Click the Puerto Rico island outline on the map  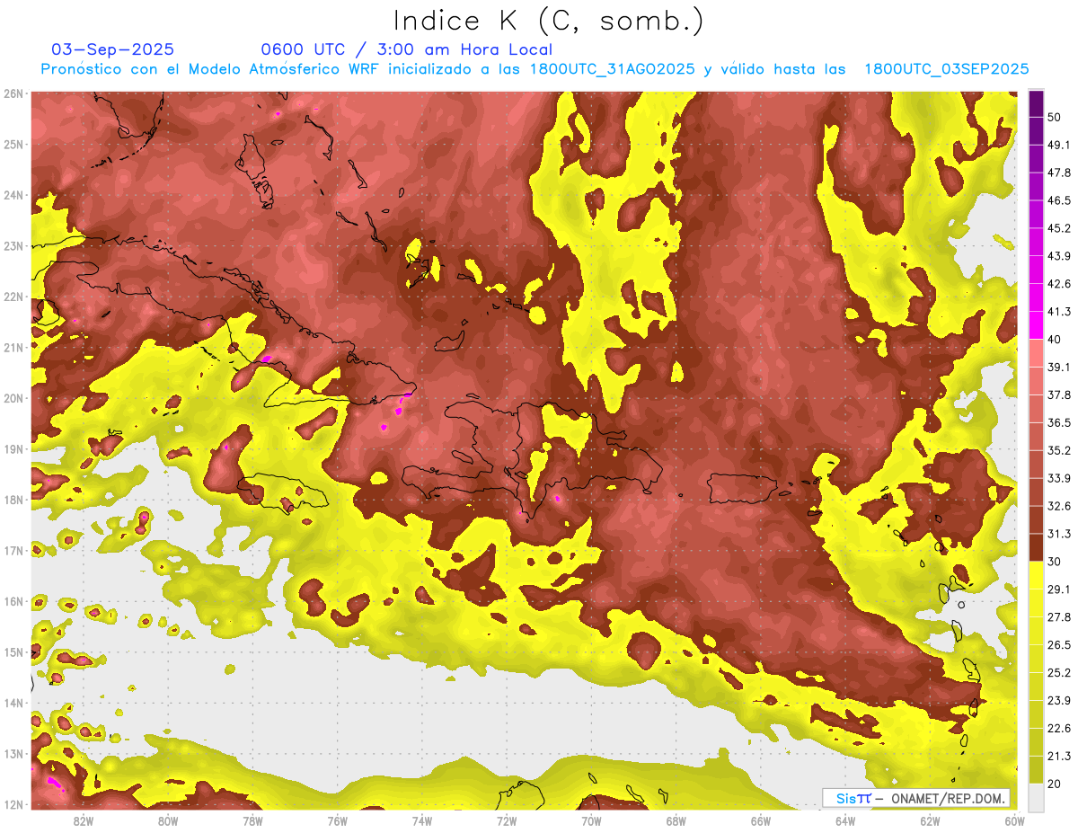[742, 488]
